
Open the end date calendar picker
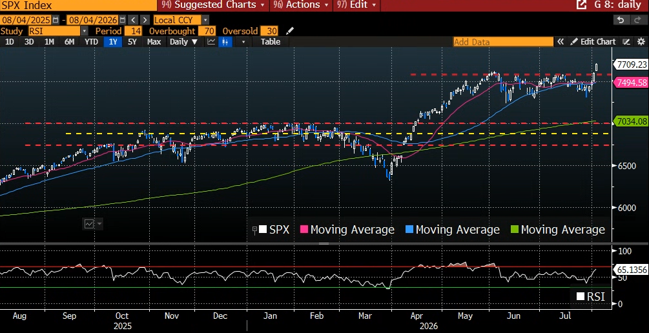(123, 20)
